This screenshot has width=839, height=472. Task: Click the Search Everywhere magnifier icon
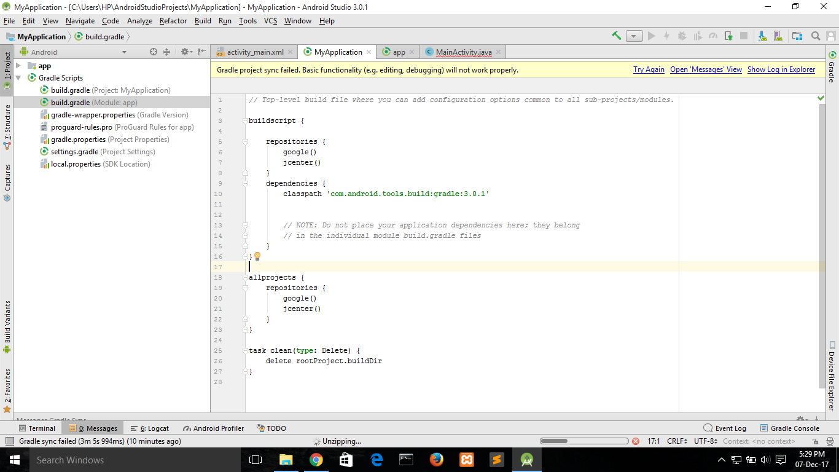pyautogui.click(x=816, y=36)
